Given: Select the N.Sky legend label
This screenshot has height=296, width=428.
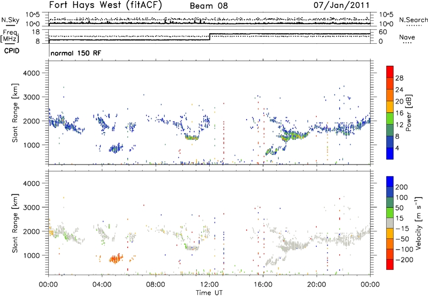Looking at the screenshot, I should click(10, 20).
